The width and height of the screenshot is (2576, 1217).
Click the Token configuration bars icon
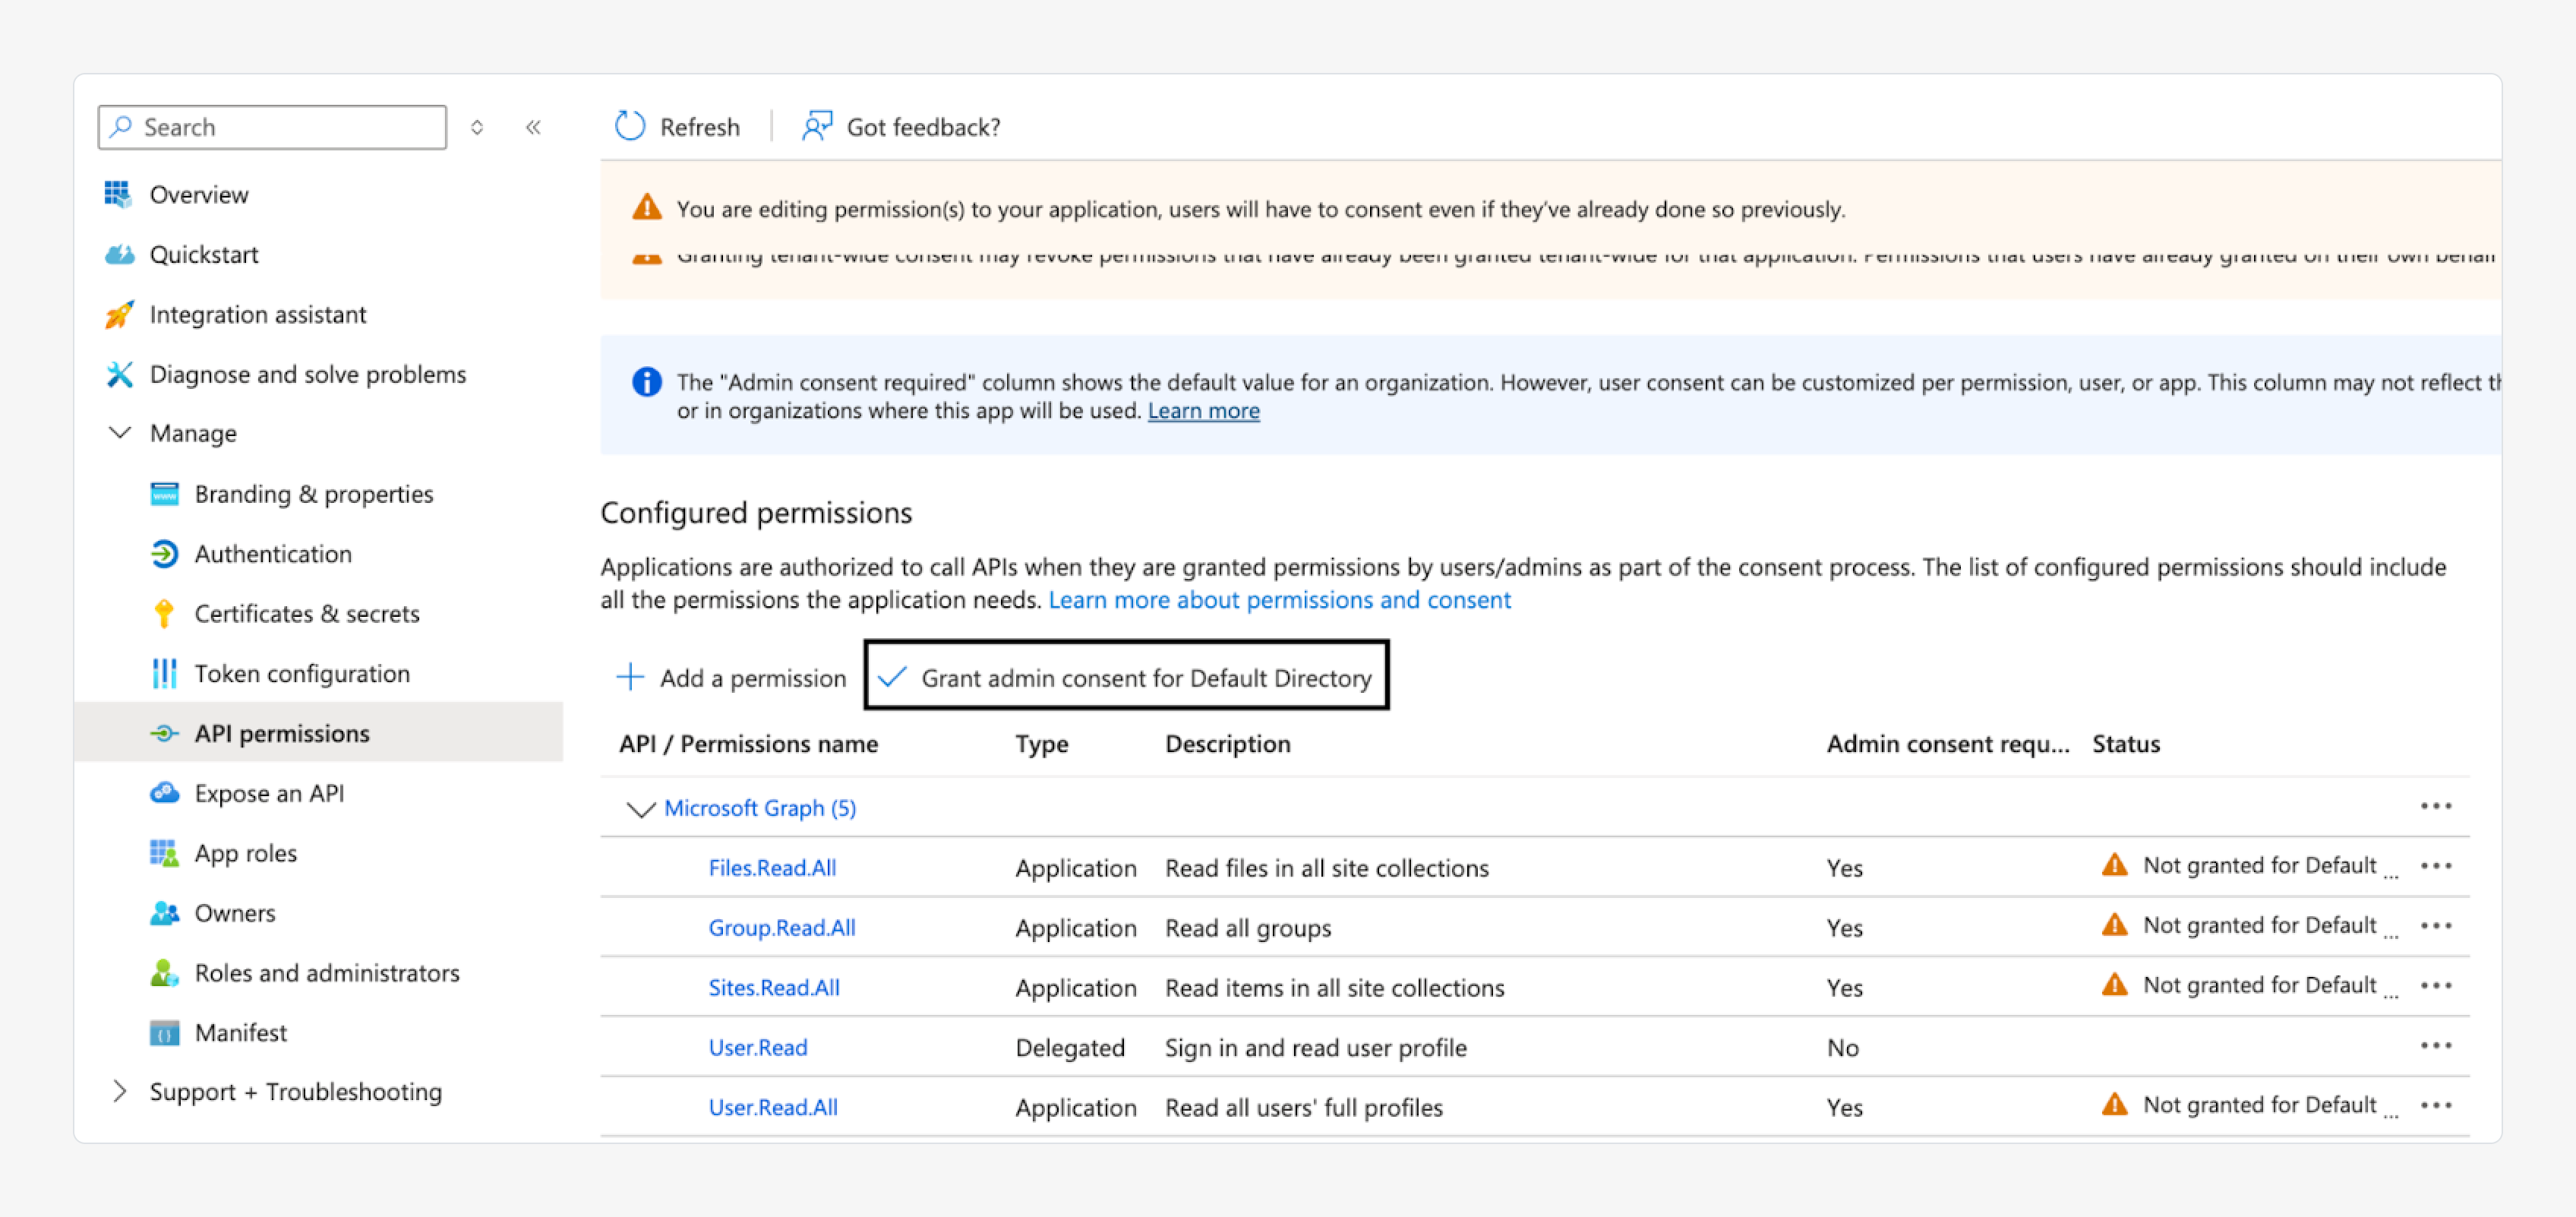coord(164,673)
